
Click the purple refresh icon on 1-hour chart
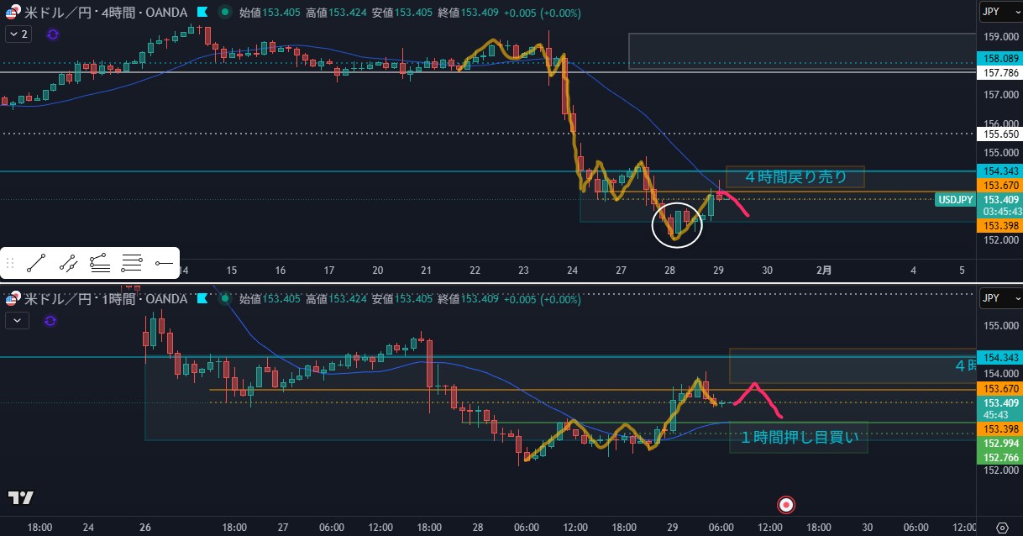point(50,320)
